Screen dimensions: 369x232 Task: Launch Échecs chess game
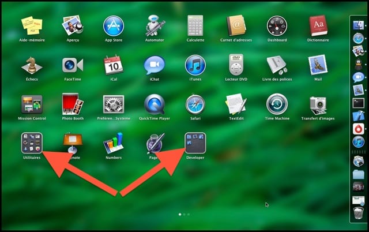click(32, 65)
